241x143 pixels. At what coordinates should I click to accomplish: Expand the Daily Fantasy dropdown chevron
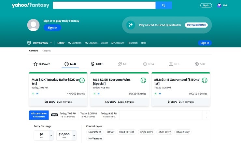point(51,43)
